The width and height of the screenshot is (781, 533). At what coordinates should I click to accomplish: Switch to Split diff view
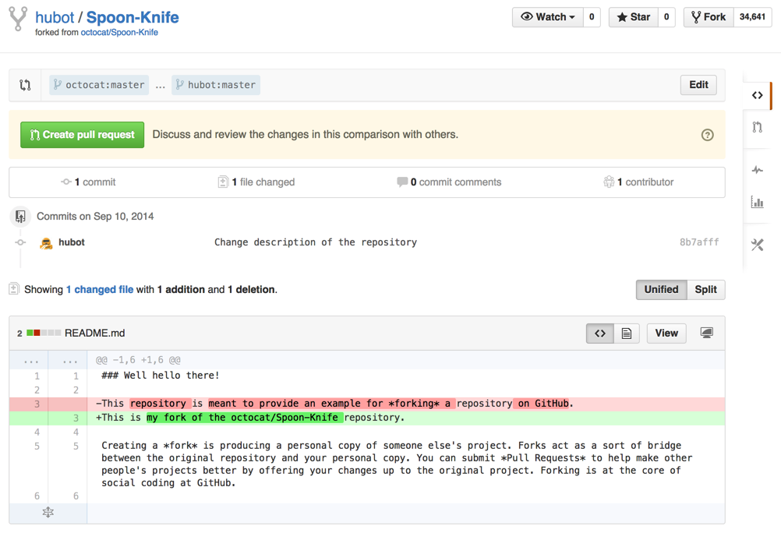pyautogui.click(x=706, y=290)
